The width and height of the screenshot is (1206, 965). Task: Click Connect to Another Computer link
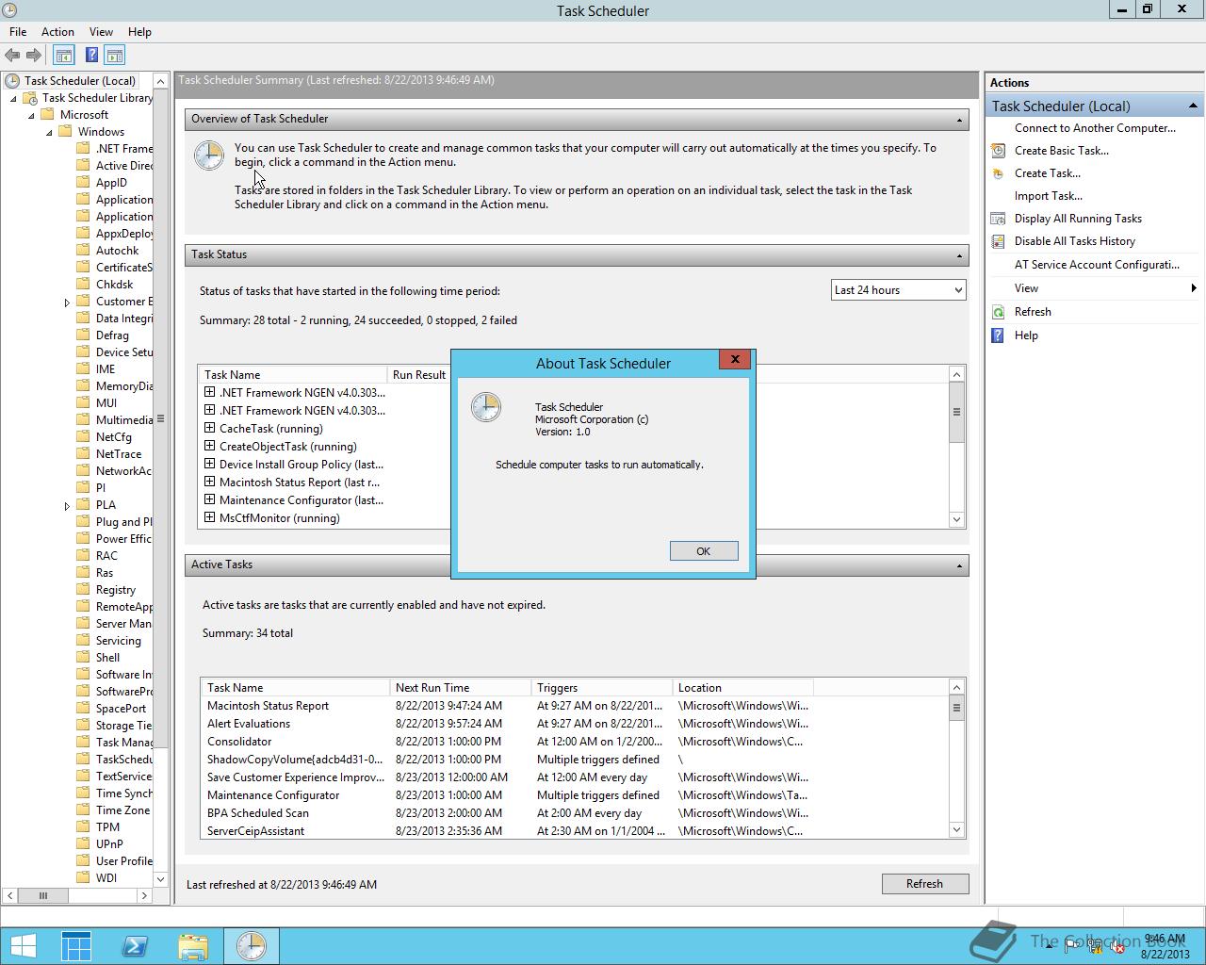[1095, 128]
